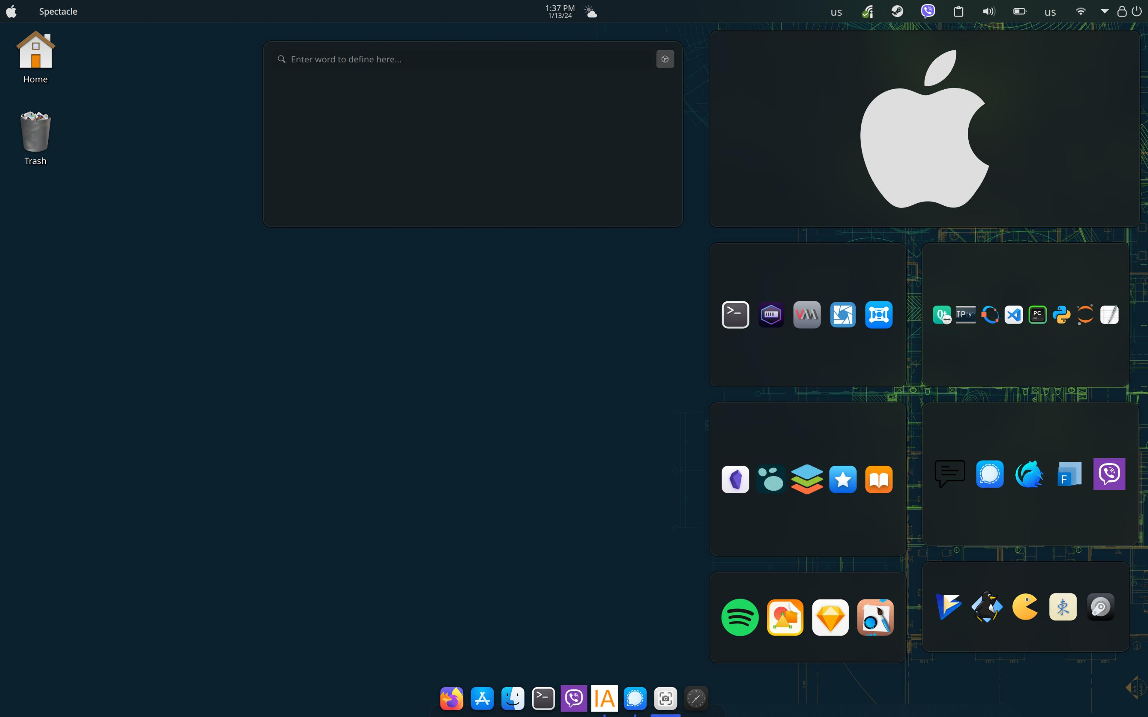Open the Mahjong tile game icon

click(x=1063, y=606)
